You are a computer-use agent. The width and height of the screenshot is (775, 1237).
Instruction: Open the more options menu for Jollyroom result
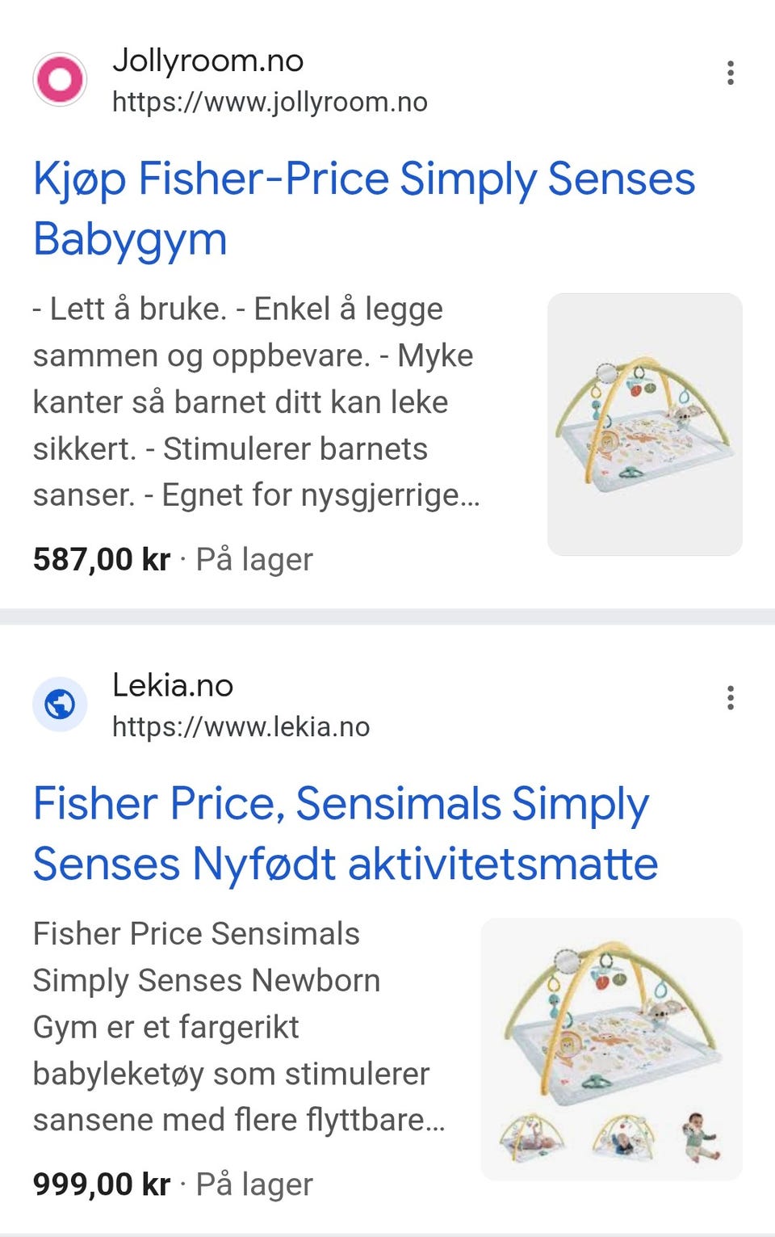[730, 74]
